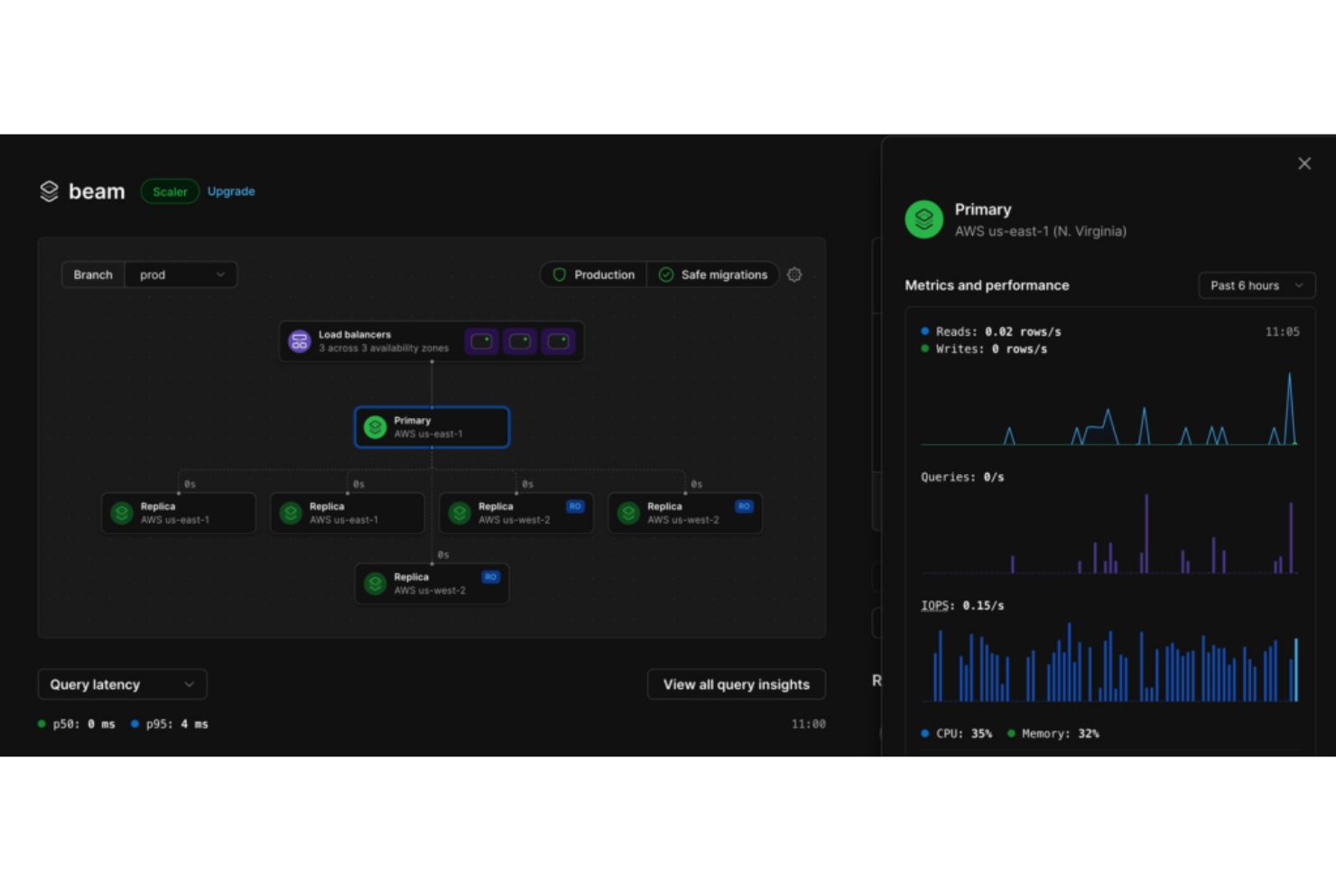
Task: Toggle the Safe migrations setting
Action: point(712,274)
